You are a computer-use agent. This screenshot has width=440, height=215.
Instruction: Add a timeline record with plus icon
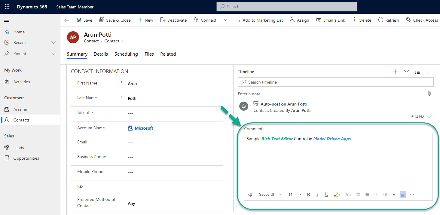396,72
